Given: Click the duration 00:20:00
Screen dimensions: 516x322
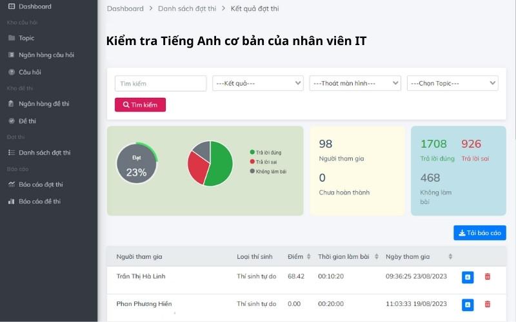Looking at the screenshot, I should [331, 304].
